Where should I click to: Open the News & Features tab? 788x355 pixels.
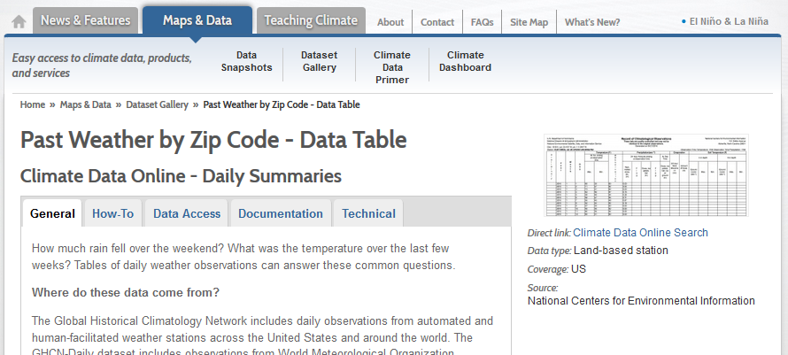pos(86,20)
